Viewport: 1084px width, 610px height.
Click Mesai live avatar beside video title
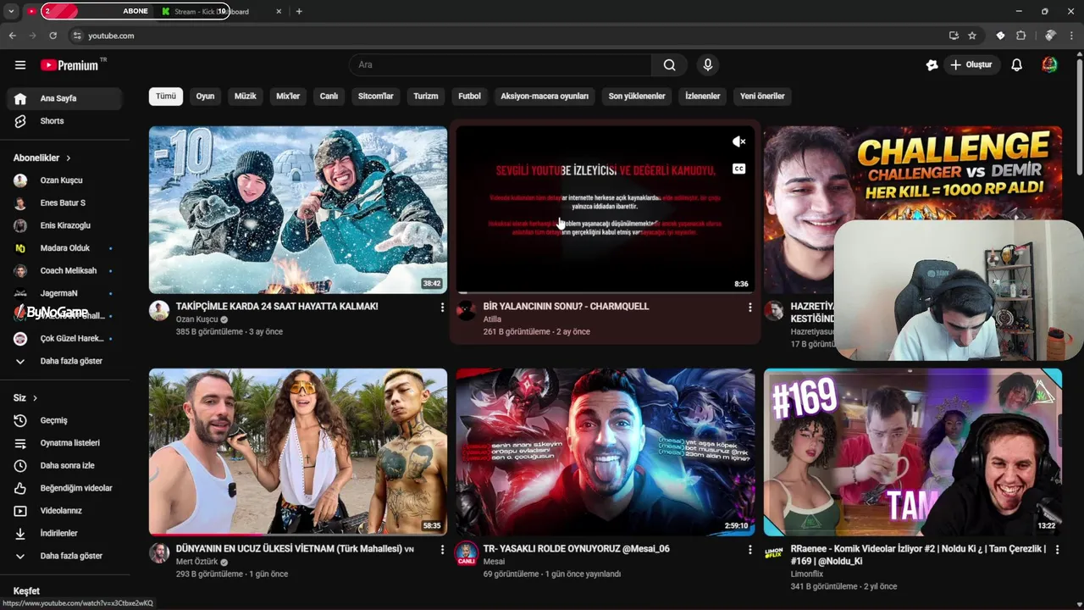click(x=467, y=553)
